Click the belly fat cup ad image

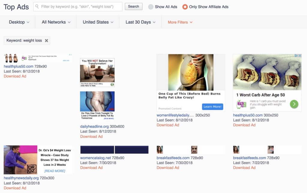191,72
